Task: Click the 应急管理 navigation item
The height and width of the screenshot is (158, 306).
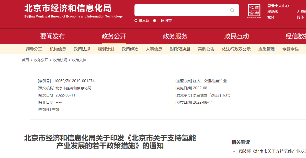Action: (x=266, y=49)
